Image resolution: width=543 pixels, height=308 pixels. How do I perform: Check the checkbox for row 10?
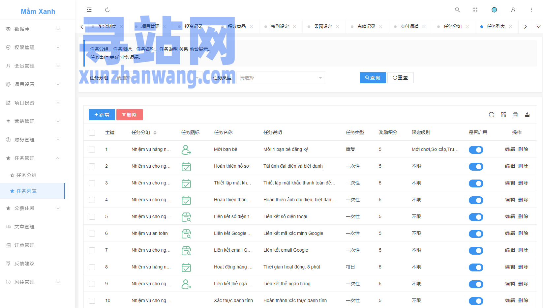tap(92, 301)
